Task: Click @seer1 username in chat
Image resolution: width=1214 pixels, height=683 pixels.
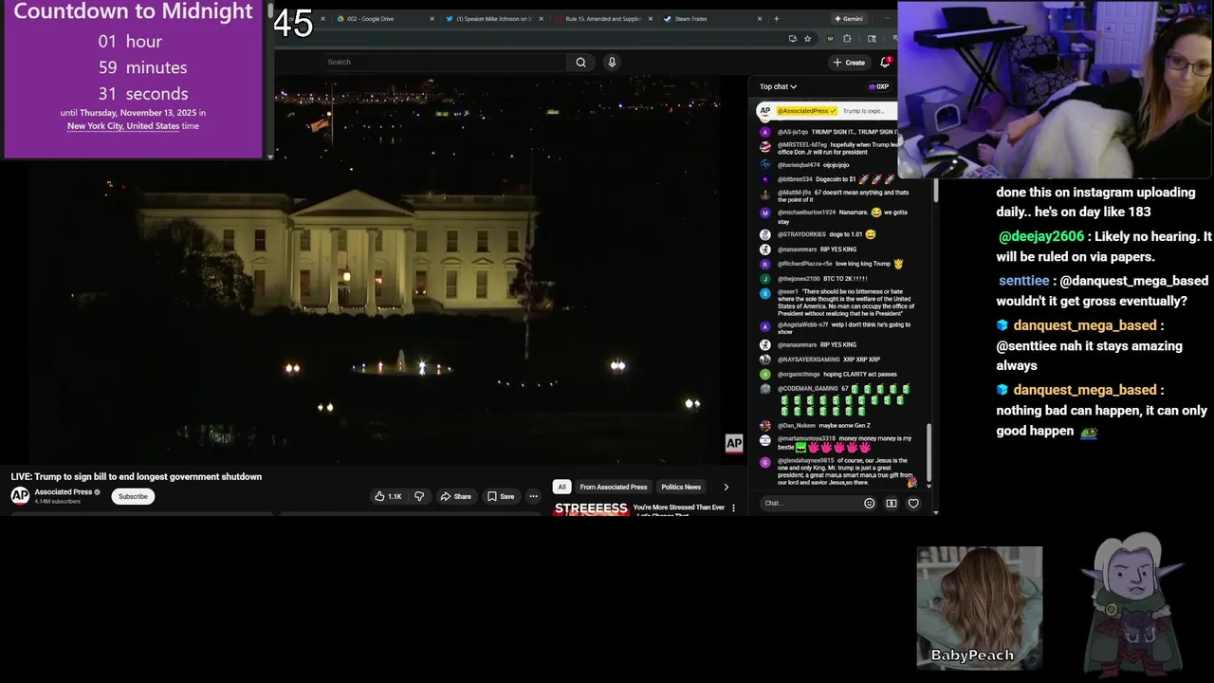Action: coord(788,291)
